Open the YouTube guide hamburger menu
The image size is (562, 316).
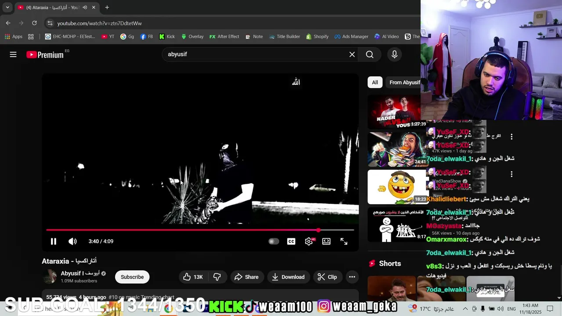(x=13, y=54)
